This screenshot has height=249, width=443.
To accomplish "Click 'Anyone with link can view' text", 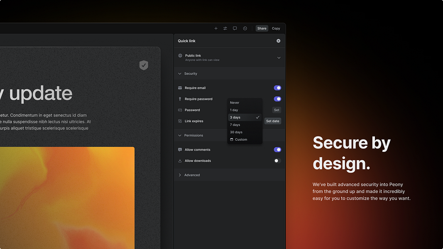I will pos(202,60).
